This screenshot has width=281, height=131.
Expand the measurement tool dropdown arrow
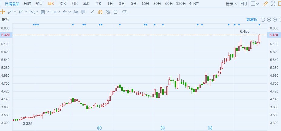click(48, 12)
